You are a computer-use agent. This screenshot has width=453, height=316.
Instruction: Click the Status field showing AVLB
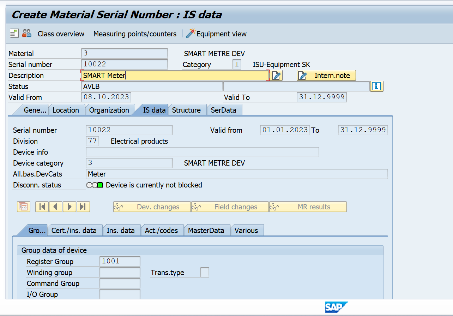click(x=152, y=86)
